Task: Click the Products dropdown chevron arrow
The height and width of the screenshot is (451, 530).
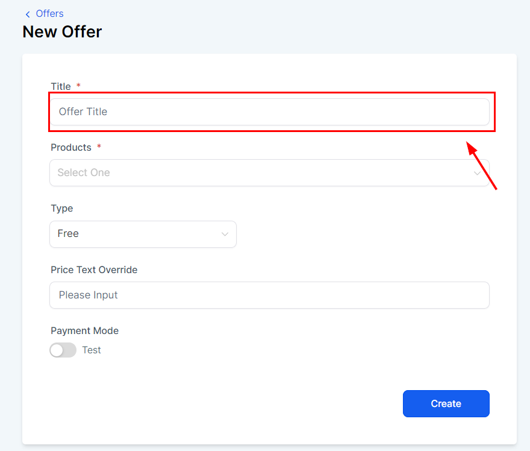Action: pyautogui.click(x=477, y=173)
